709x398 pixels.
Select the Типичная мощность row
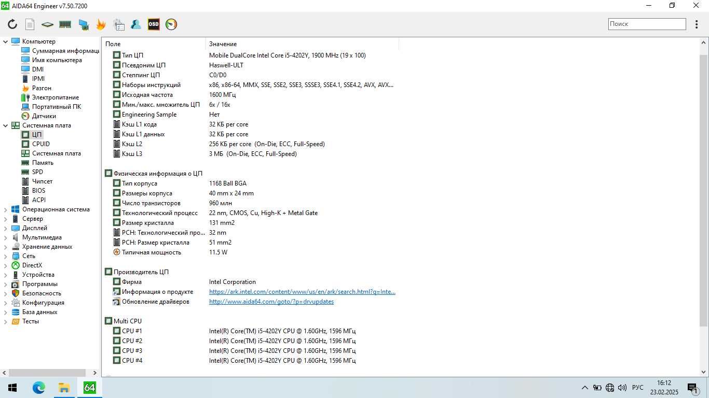tap(250, 252)
